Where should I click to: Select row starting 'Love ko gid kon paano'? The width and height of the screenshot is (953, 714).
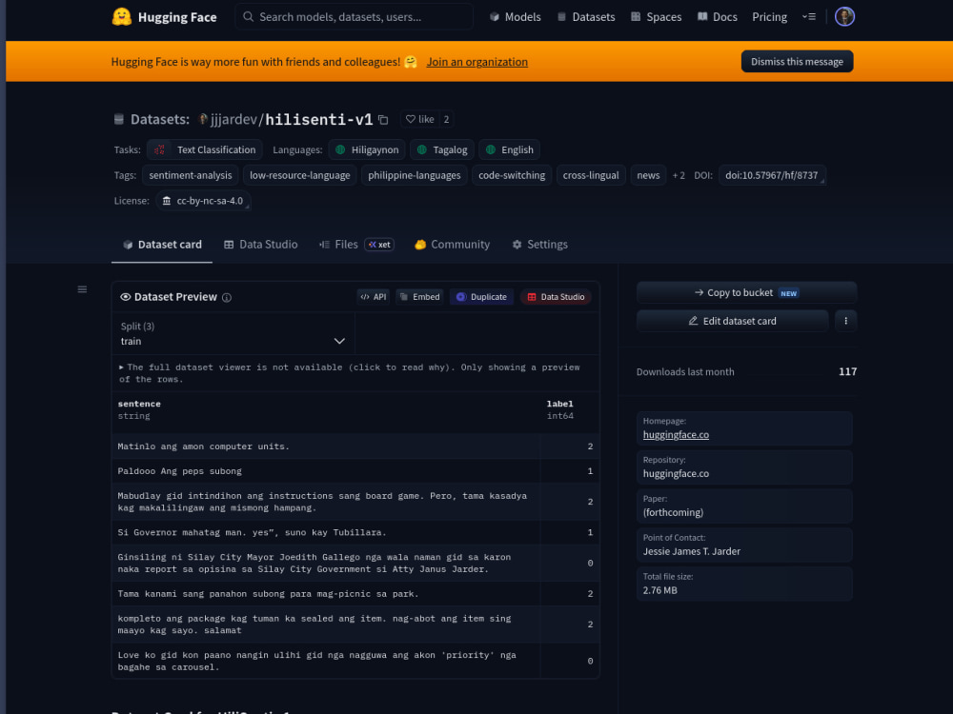pos(355,661)
